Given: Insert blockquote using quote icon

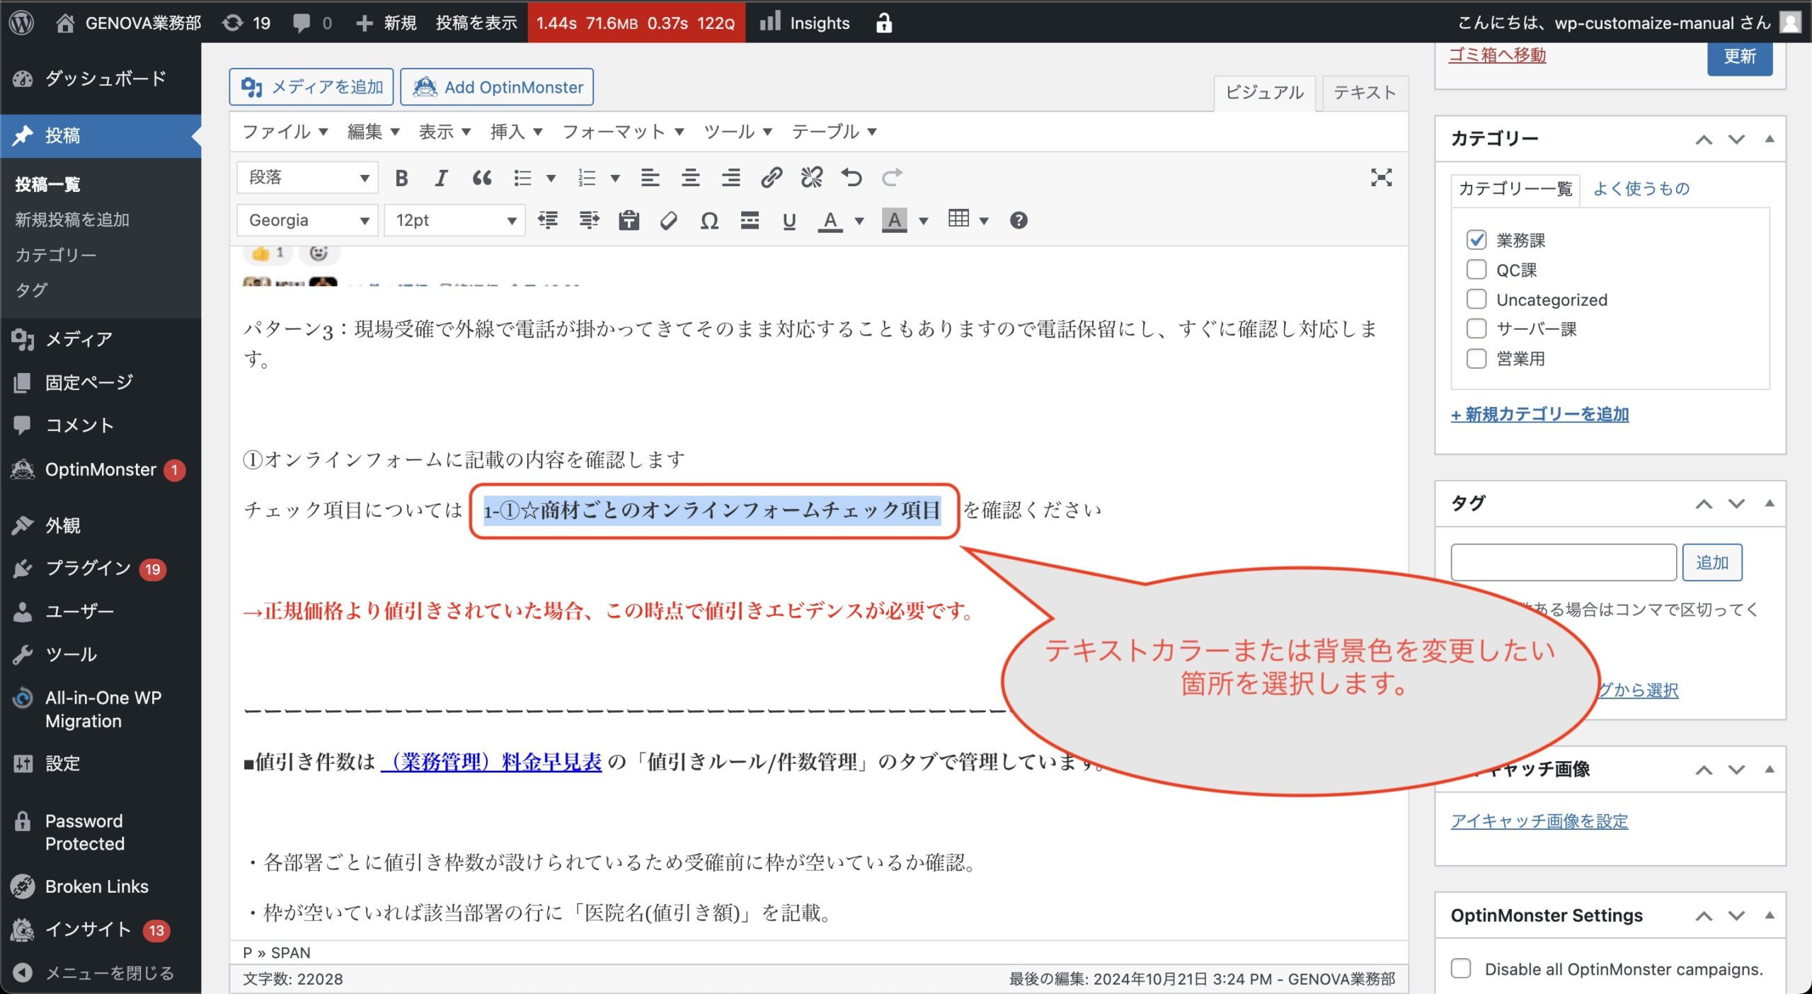Looking at the screenshot, I should pyautogui.click(x=481, y=178).
